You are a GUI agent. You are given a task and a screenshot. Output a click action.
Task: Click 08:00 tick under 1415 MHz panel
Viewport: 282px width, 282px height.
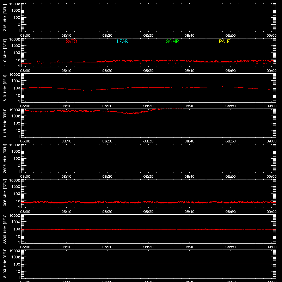coord(25,141)
